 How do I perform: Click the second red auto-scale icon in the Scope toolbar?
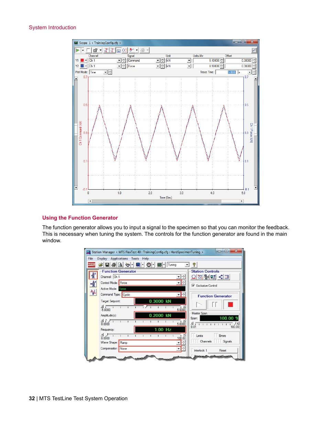point(112,50)
